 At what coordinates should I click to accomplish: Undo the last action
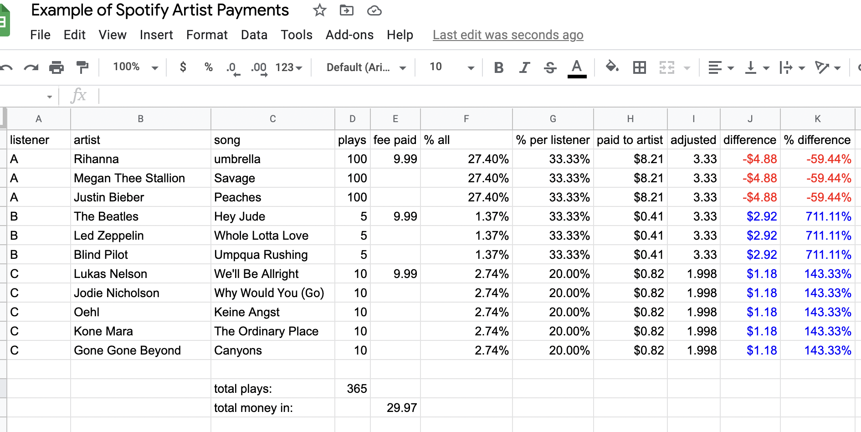[x=6, y=68]
